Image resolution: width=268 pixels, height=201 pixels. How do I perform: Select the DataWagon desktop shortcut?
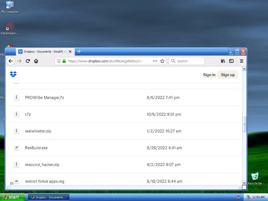[x=10, y=29]
